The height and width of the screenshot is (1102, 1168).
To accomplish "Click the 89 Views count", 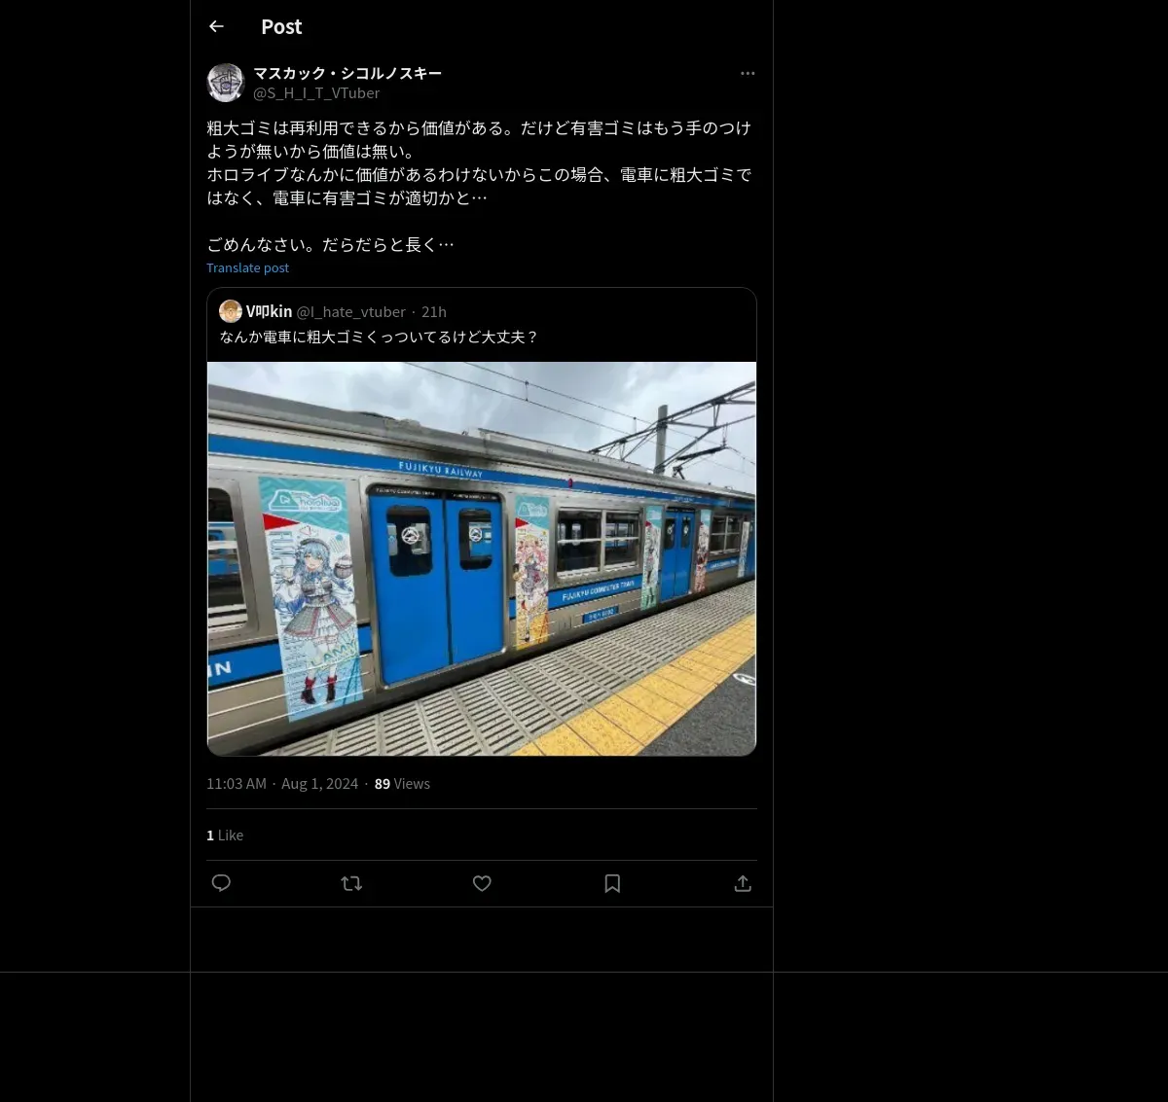I will coord(402,784).
